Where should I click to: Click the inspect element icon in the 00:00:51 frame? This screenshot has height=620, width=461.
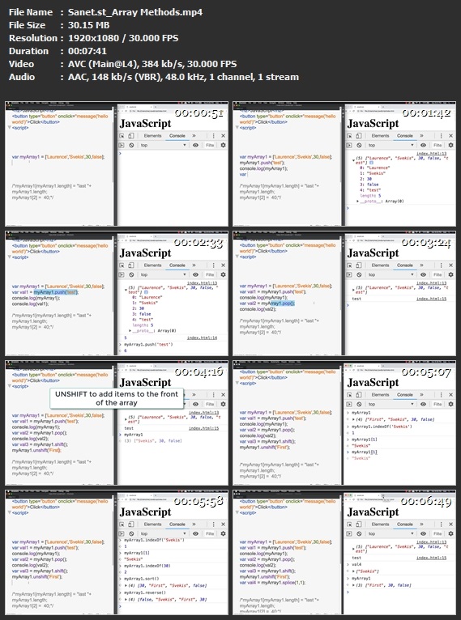click(122, 136)
